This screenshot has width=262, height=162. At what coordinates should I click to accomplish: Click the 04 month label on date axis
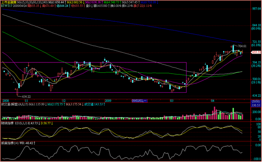(x=213, y=101)
